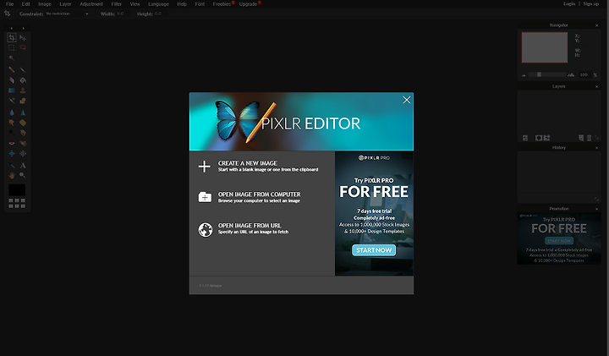
Task: Select the Magic Wand tool
Action: click(12, 58)
